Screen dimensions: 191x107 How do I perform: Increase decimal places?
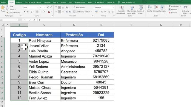109,12
